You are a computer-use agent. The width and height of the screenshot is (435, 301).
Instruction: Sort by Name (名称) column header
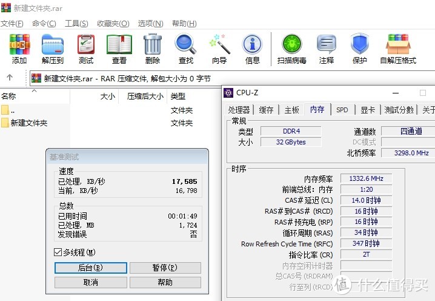pyautogui.click(x=35, y=96)
